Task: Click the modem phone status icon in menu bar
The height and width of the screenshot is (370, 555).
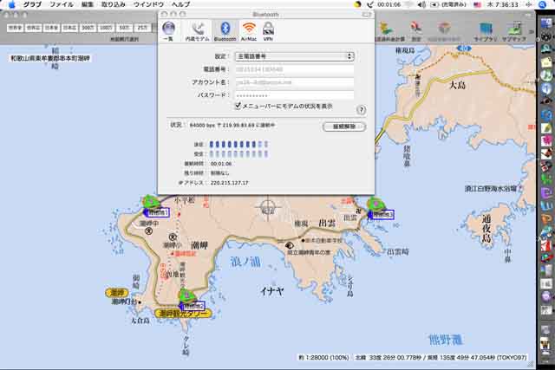Action: (370, 4)
